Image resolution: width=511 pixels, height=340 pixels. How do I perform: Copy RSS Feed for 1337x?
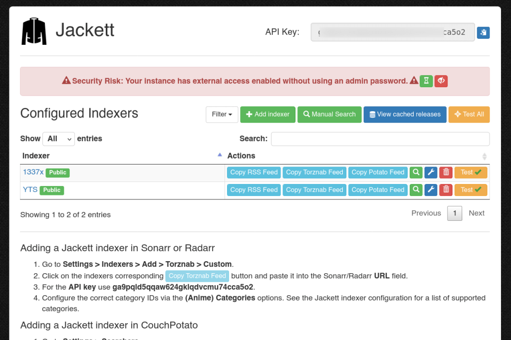coord(254,172)
